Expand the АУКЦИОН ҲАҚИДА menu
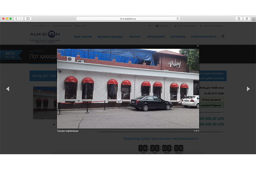Viewport: 256px width, 170px height. 111,37
